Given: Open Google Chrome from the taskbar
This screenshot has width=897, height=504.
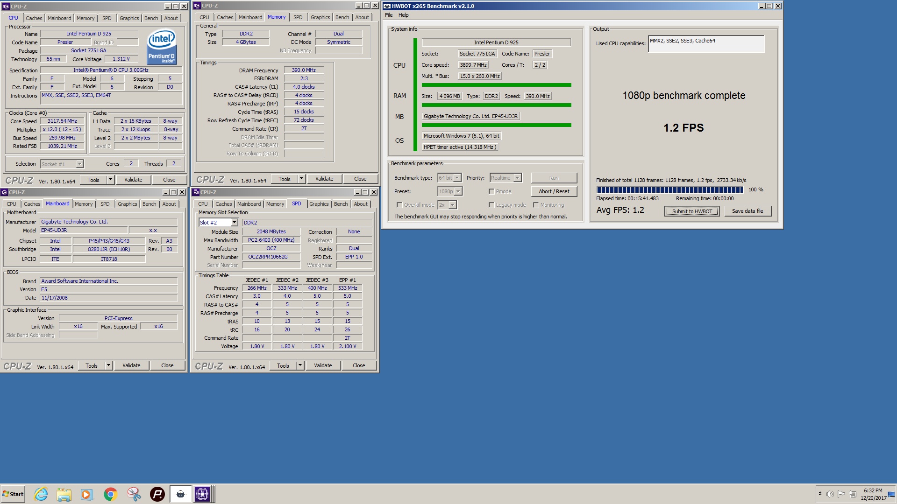Looking at the screenshot, I should pyautogui.click(x=110, y=494).
